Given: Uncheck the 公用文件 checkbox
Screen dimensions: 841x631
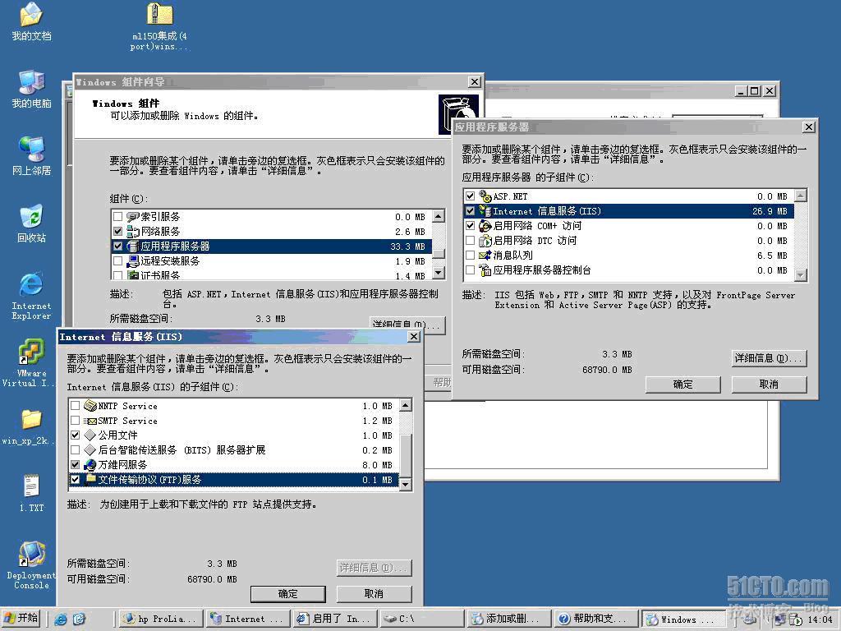Looking at the screenshot, I should (x=75, y=435).
